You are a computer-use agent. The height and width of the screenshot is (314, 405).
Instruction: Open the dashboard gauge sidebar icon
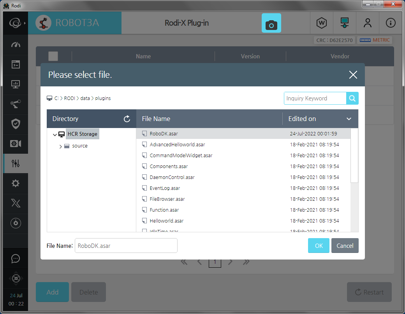(16, 45)
